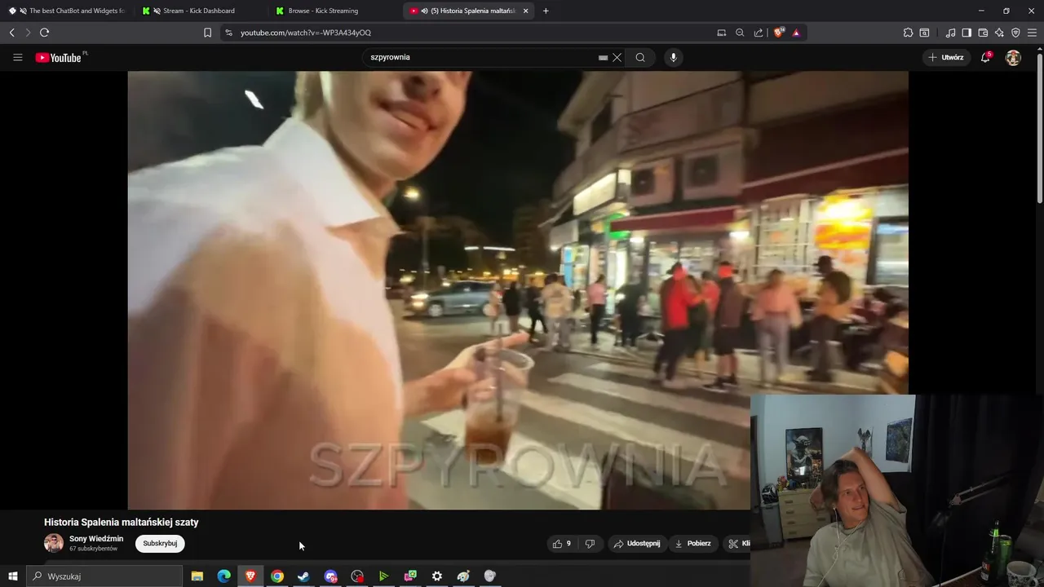Install or cast with the screen icon in address bar
1044x587 pixels.
coord(721,33)
